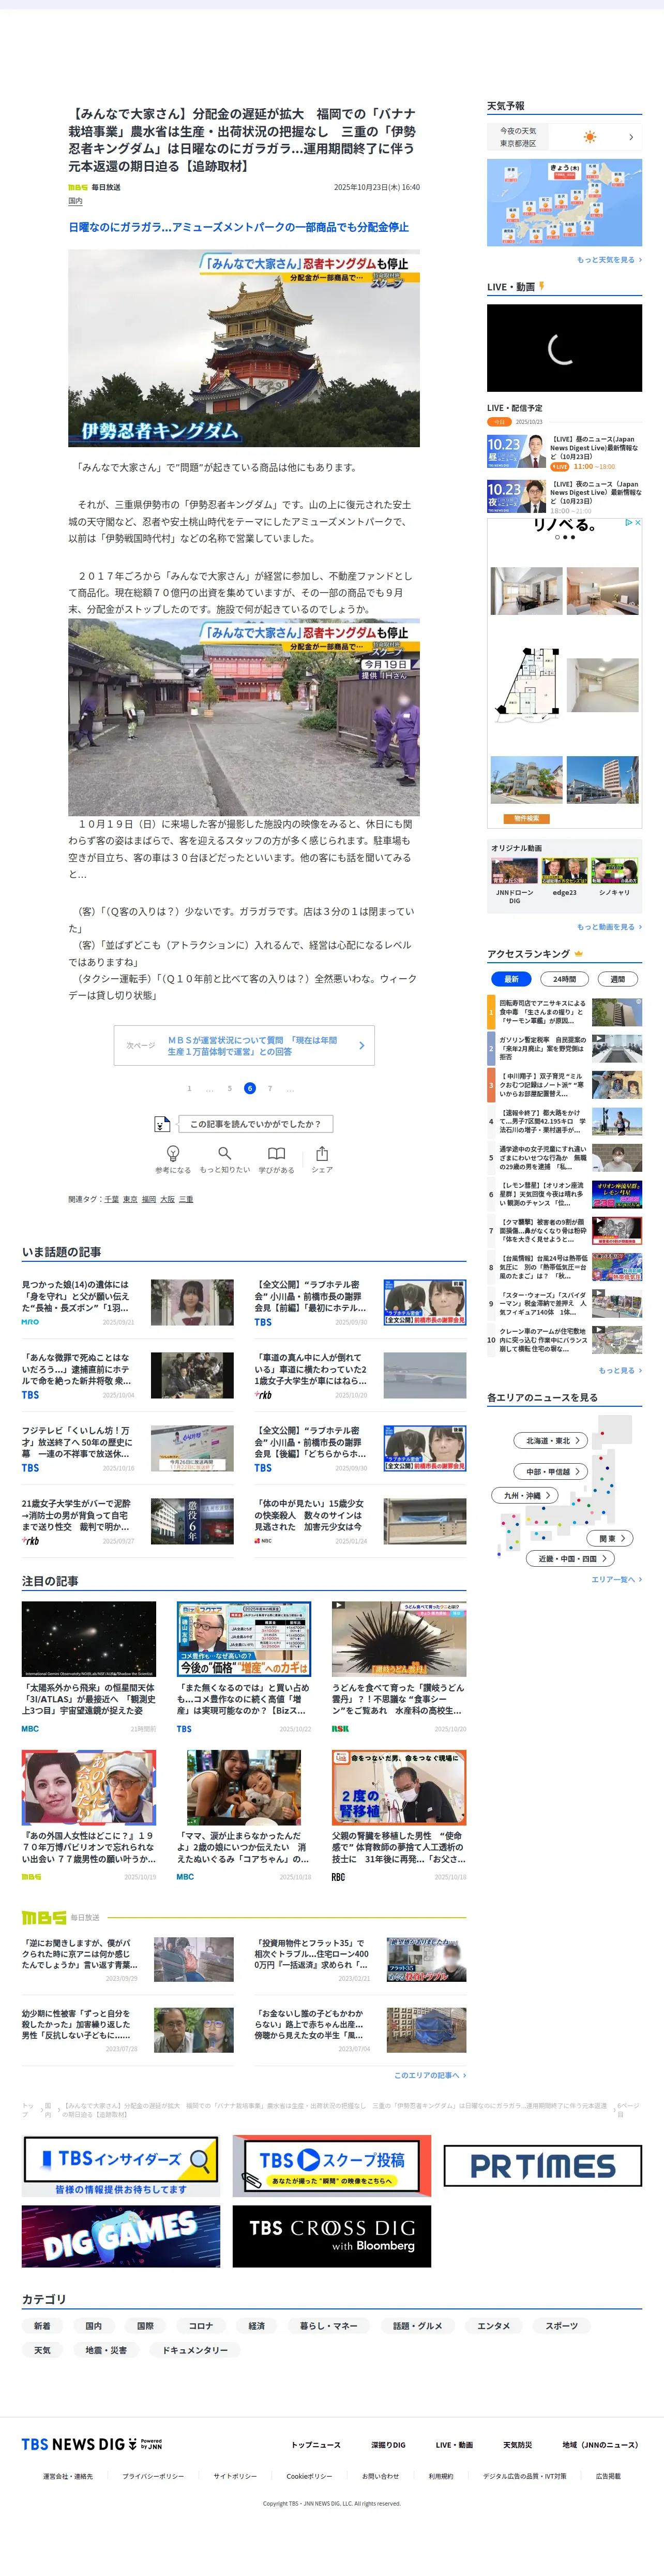Click もっと動画を見る link
The height and width of the screenshot is (2576, 664).
pyautogui.click(x=609, y=927)
